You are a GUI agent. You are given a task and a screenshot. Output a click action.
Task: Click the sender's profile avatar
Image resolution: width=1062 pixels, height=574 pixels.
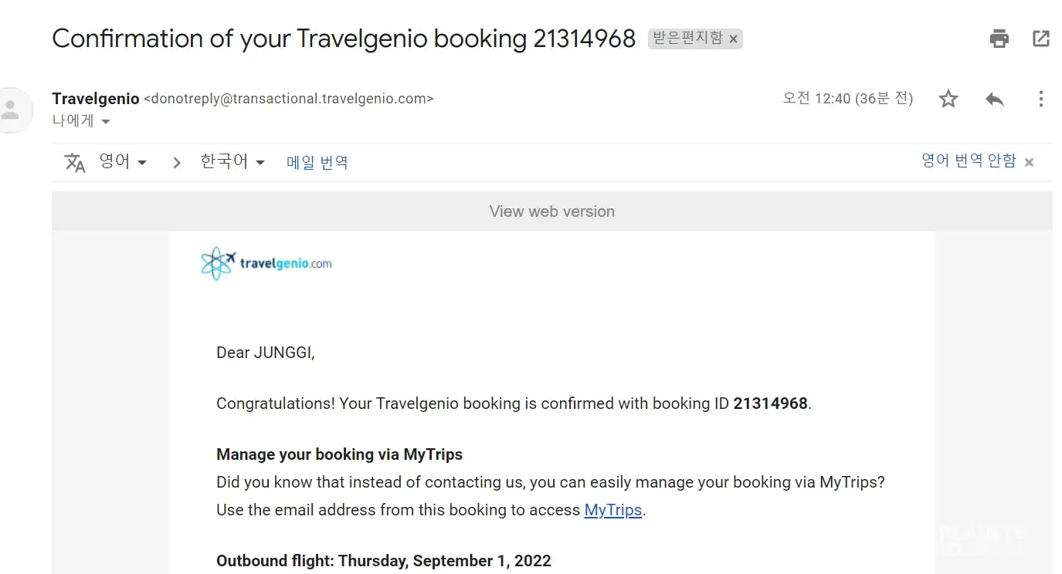click(11, 110)
